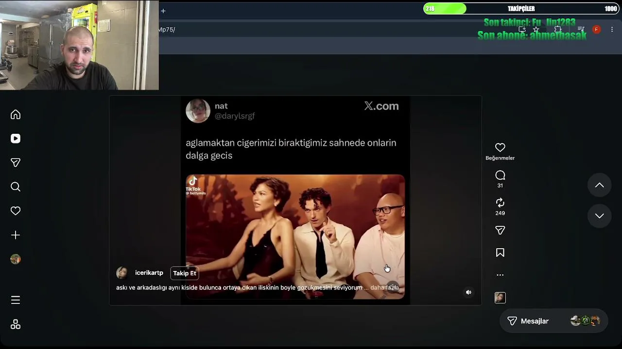Bookmark this page with the star icon
Screen dimensions: 622x349
coord(536,30)
